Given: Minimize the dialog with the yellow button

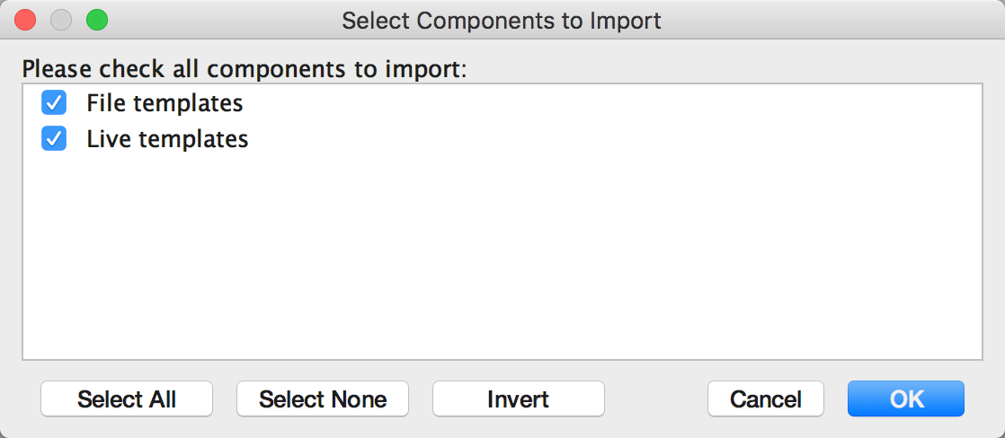Looking at the screenshot, I should click(x=61, y=20).
